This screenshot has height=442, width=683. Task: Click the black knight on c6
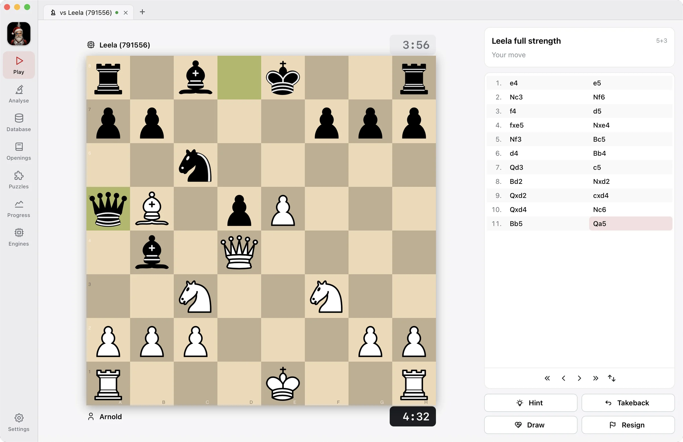pyautogui.click(x=196, y=165)
